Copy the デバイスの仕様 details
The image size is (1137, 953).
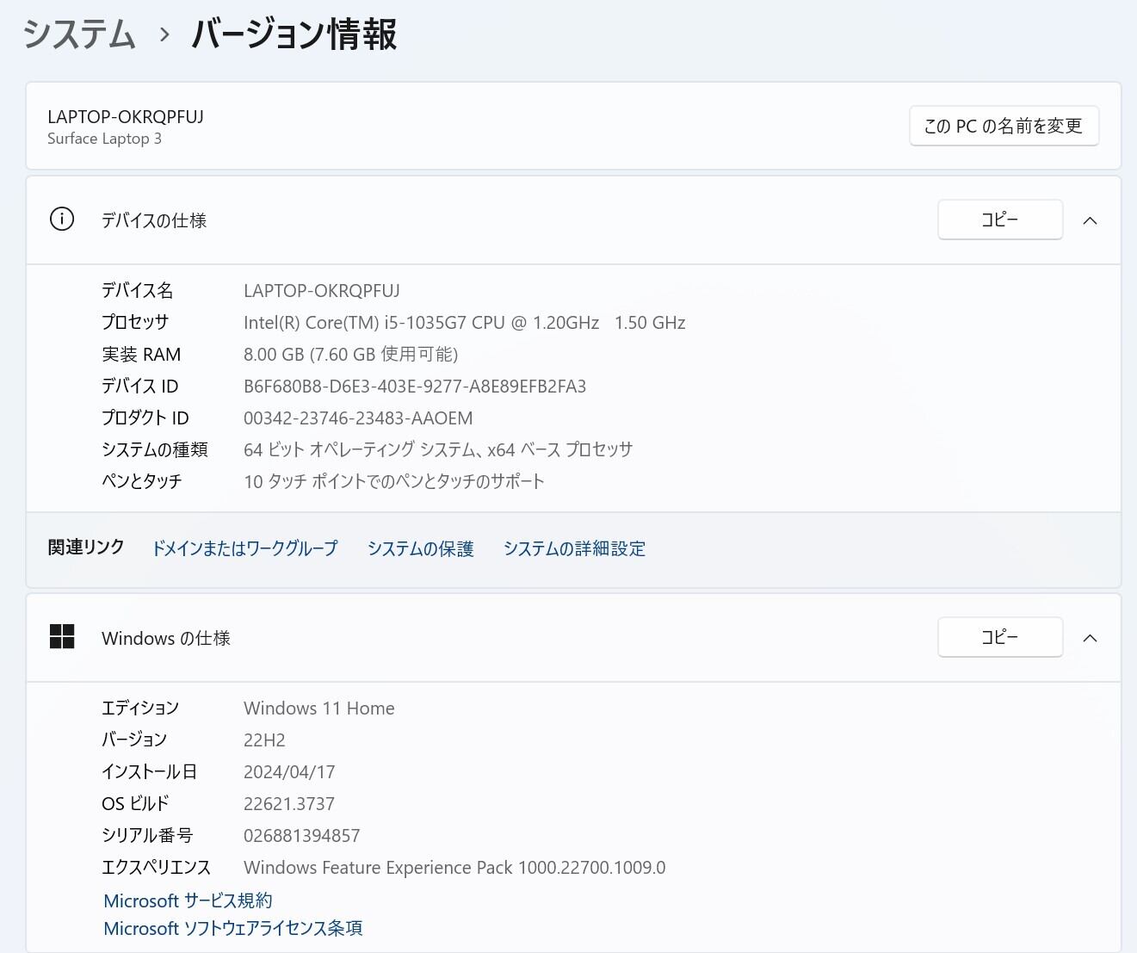1000,220
